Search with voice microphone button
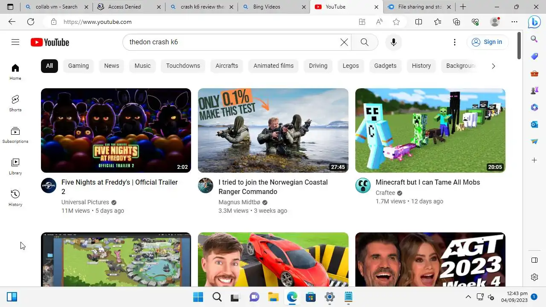546x307 pixels. (x=393, y=42)
